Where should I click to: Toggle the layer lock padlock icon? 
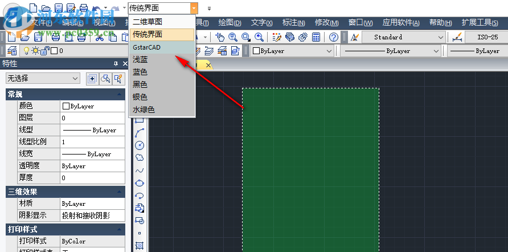[x=45, y=51]
